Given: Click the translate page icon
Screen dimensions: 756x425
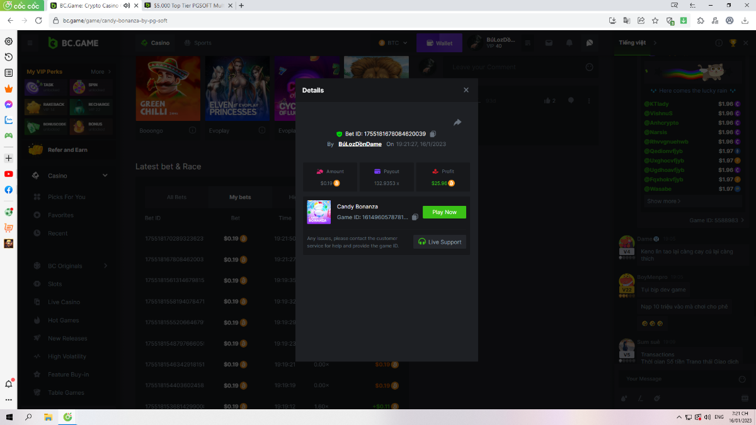Looking at the screenshot, I should (x=626, y=20).
